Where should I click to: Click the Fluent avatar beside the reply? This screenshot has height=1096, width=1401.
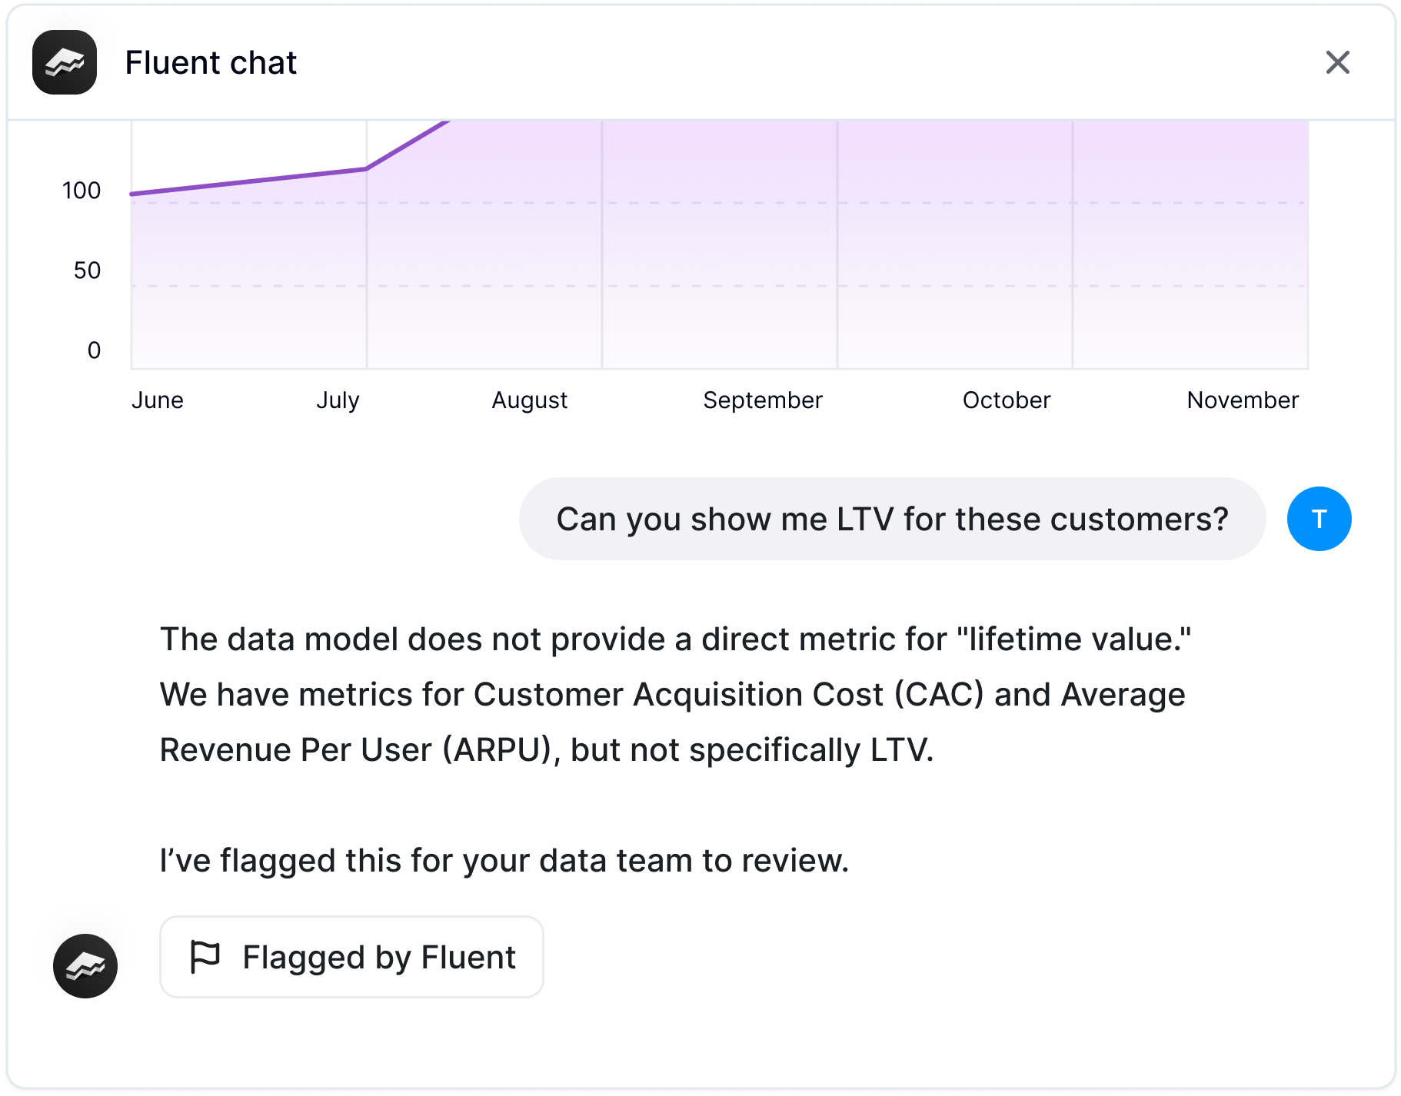click(x=85, y=965)
